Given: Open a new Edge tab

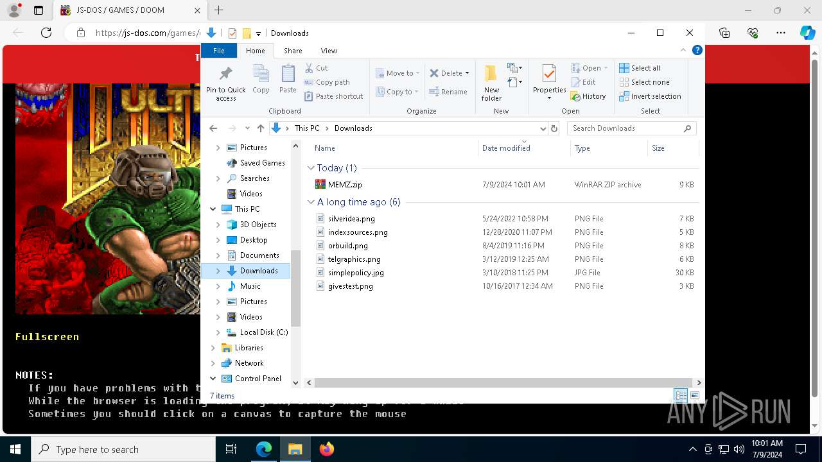Looking at the screenshot, I should [x=218, y=10].
